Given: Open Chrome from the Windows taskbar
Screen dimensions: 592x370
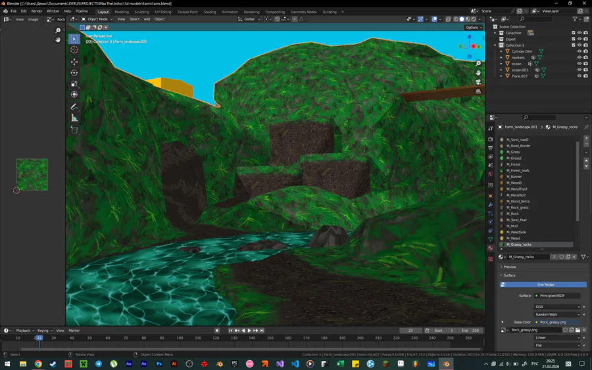Looking at the screenshot, I should pos(38,364).
